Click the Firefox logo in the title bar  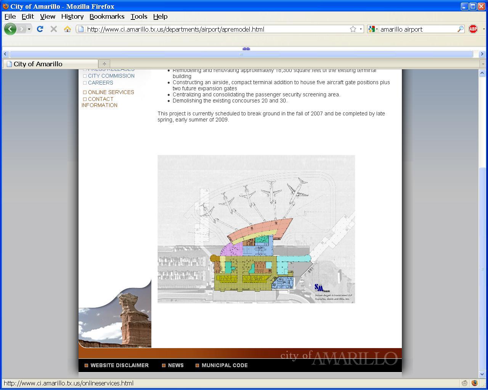(6, 6)
